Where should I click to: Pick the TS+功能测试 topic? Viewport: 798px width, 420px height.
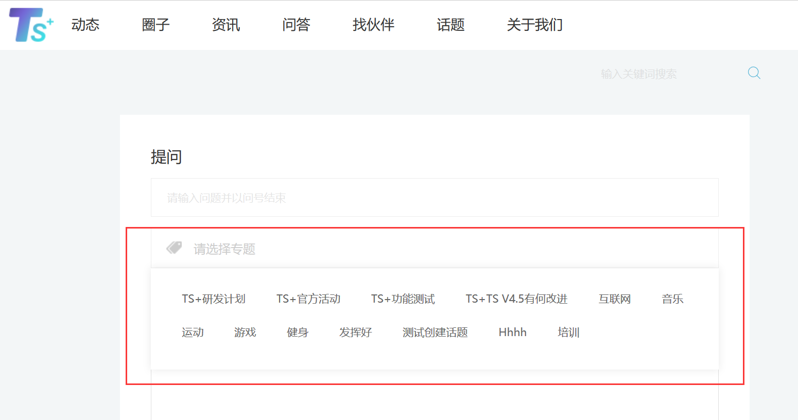403,299
